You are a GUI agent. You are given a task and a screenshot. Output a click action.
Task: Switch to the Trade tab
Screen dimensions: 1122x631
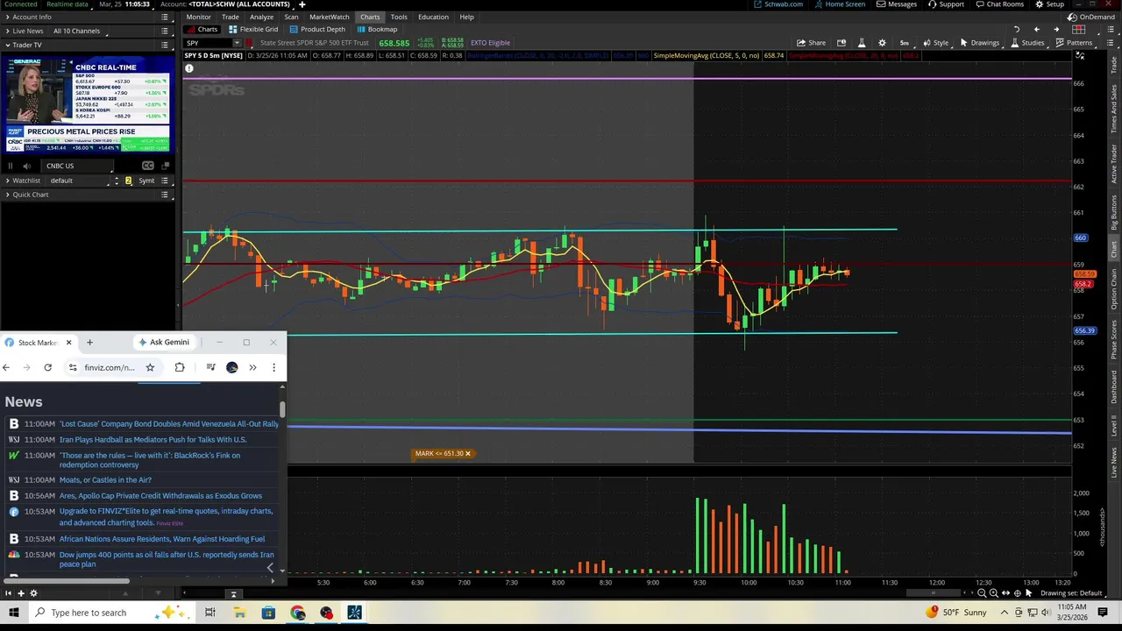[x=231, y=17]
